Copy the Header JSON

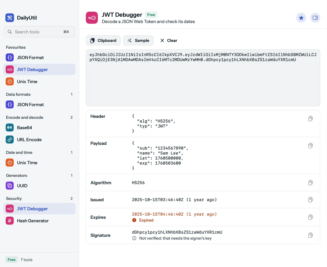310,118
